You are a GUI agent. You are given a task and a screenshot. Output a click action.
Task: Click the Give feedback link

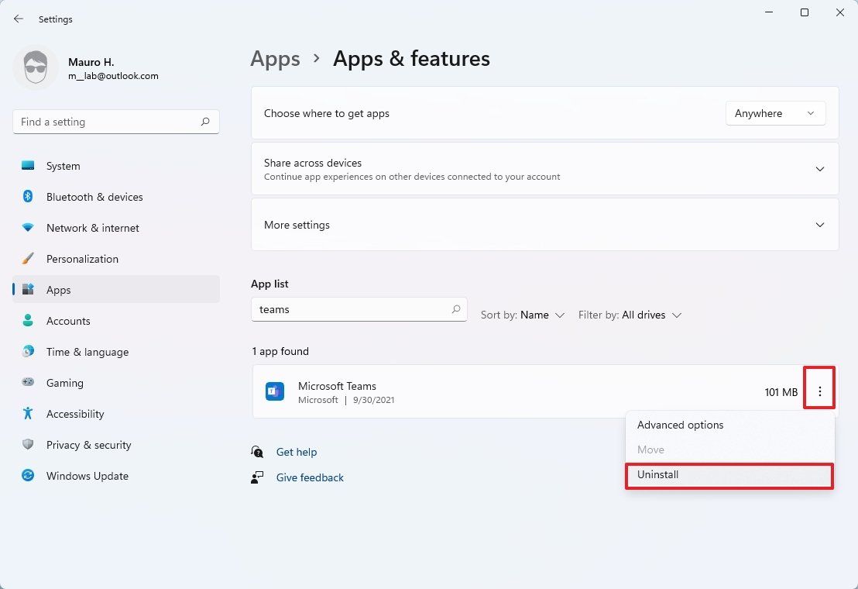point(310,477)
